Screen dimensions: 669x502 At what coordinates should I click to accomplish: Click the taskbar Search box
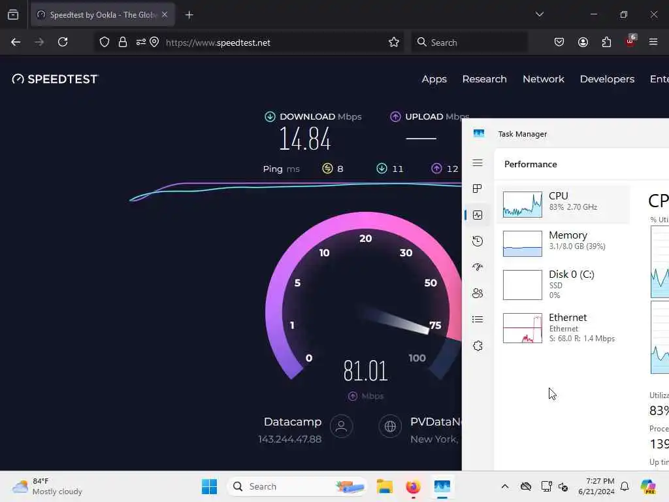coord(297,486)
